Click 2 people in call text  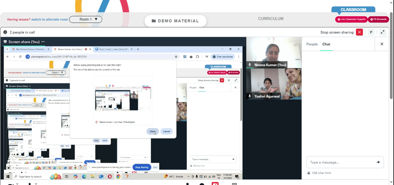click(22, 32)
